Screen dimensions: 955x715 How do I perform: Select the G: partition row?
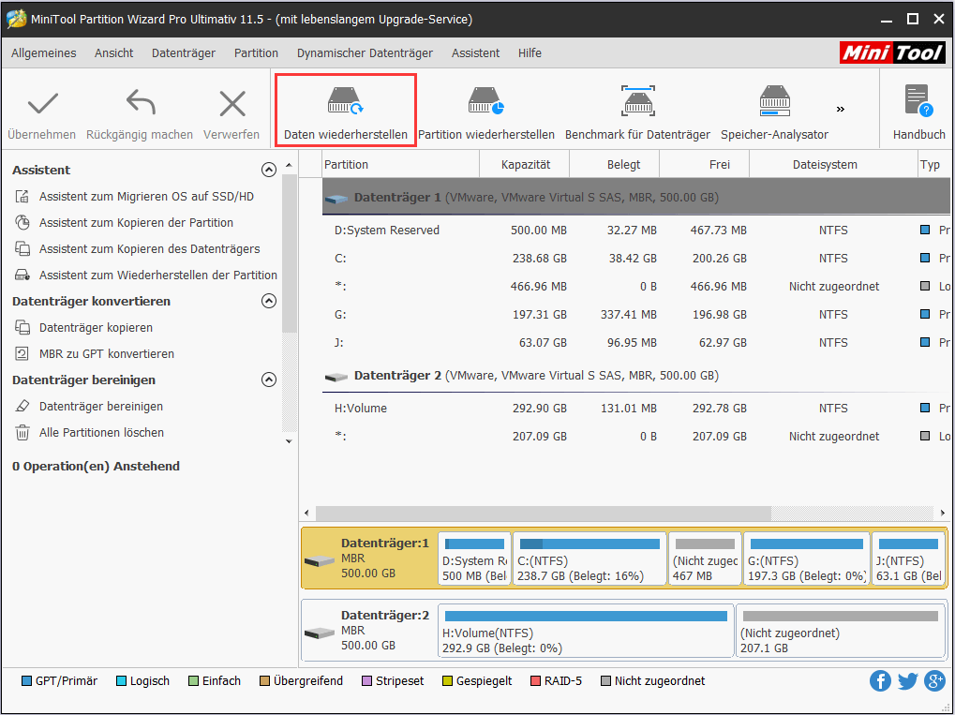635,314
